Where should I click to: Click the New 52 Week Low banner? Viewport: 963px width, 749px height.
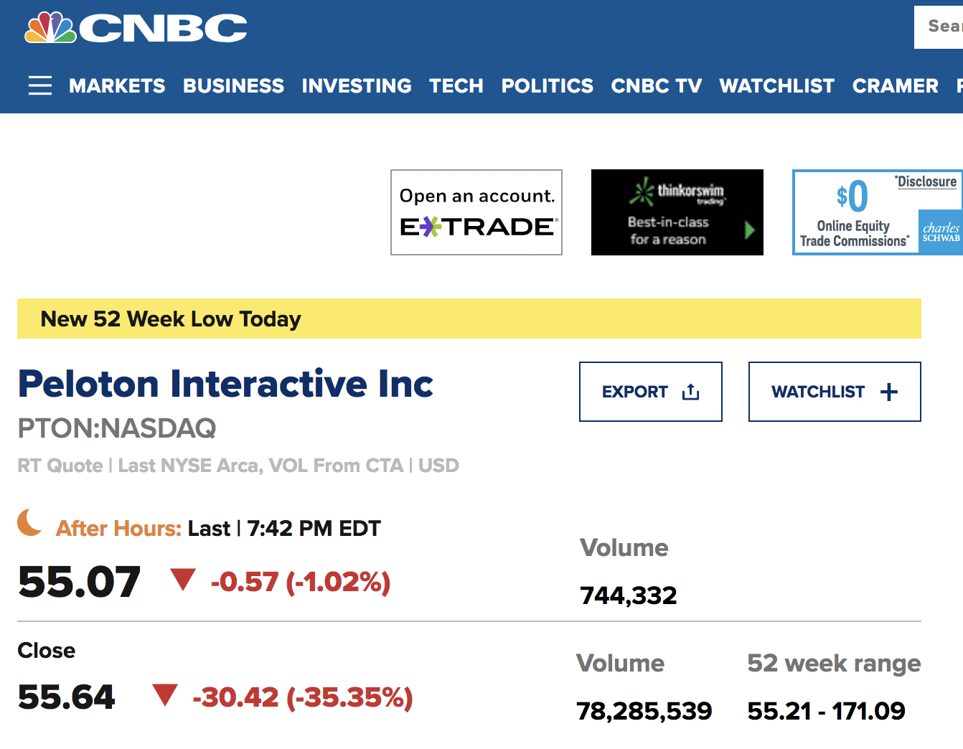[469, 319]
